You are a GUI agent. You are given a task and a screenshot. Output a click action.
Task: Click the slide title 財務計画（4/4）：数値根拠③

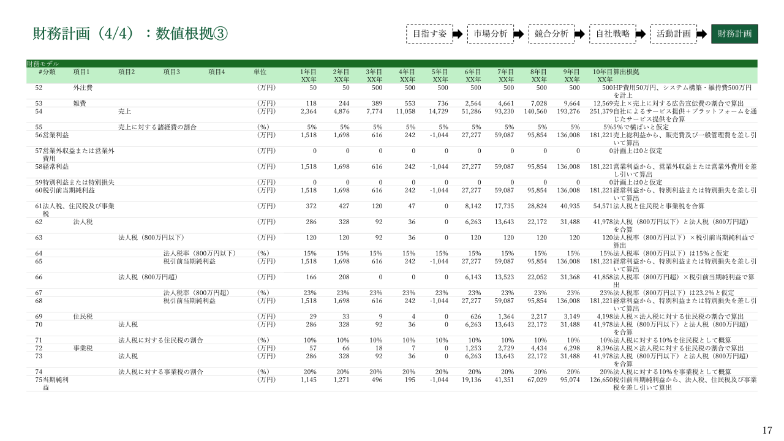130,34
